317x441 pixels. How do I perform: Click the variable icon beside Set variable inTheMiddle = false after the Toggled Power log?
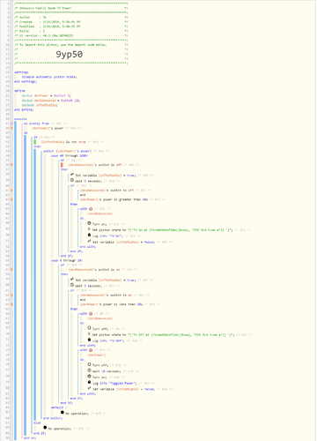[x=89, y=388]
